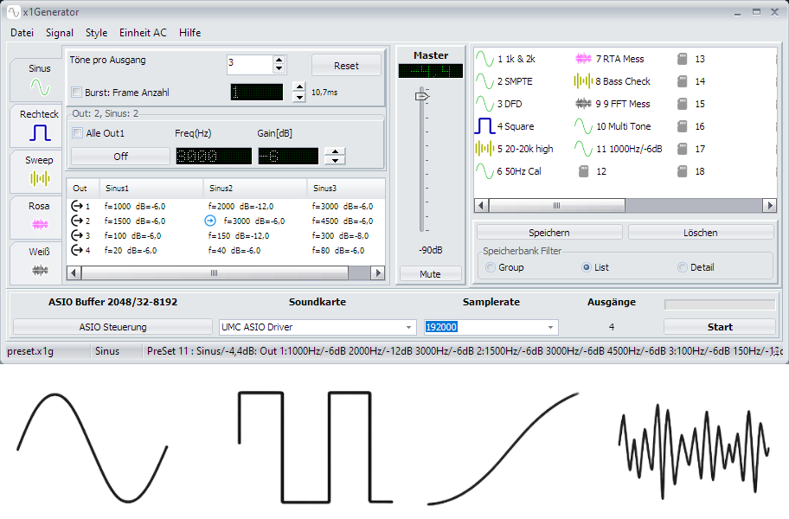The height and width of the screenshot is (519, 789).
Task: Click the Freq(Hz) input field
Action: point(214,156)
